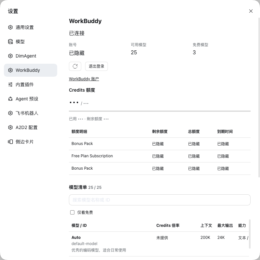
Task: Open 内置插件 settings
Action: [31, 84]
